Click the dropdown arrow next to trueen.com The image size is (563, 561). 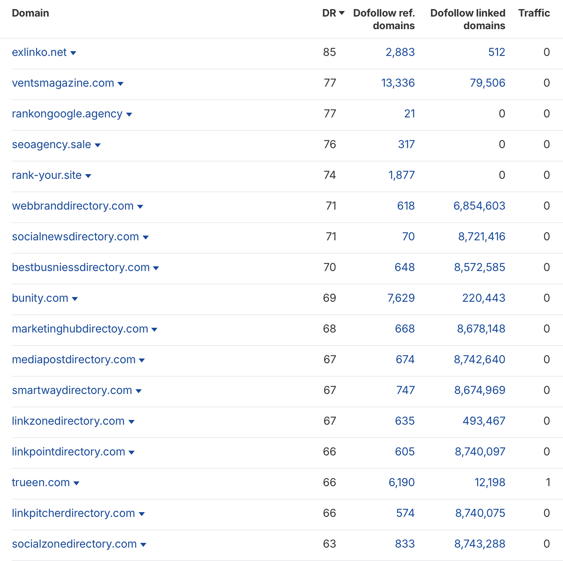click(76, 483)
